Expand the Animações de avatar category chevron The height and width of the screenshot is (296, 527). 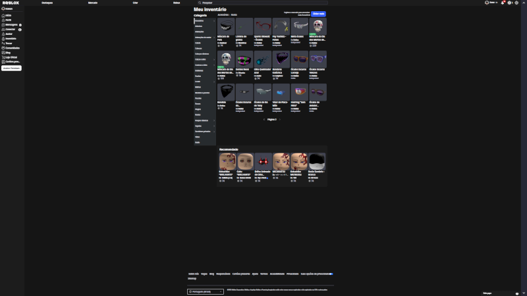214,37
